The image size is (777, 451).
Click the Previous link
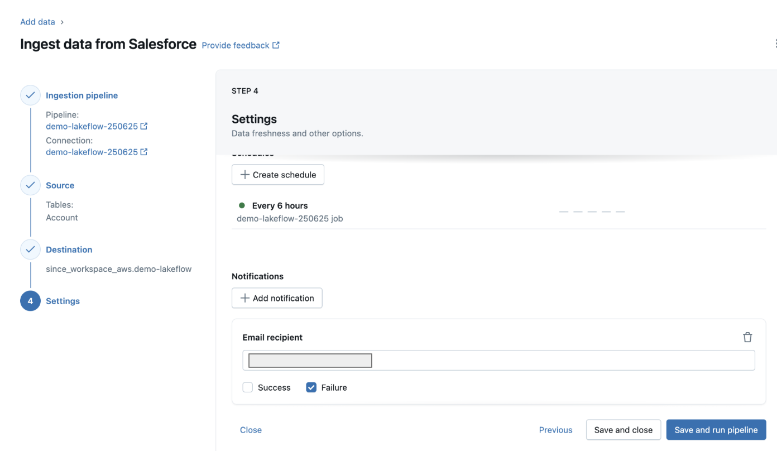555,430
